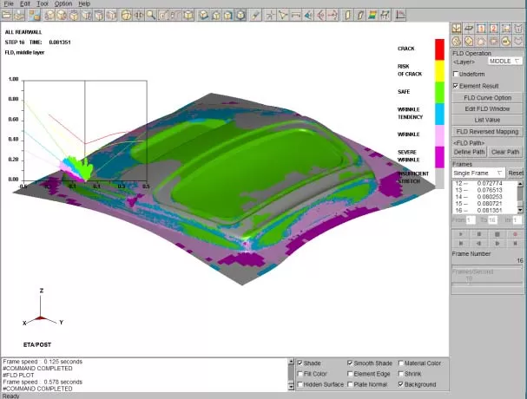Toggle the Shade checkbox
Viewport: 527px width, 399px height.
coord(300,363)
